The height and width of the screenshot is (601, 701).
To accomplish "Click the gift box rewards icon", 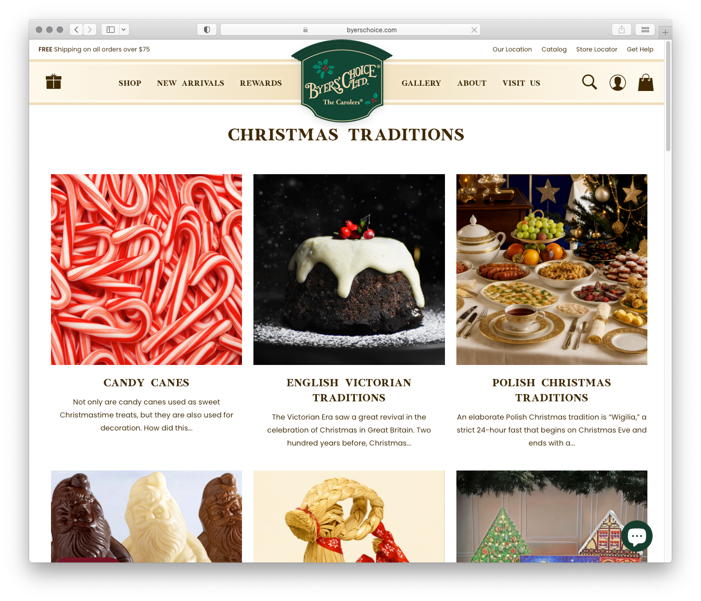I will click(x=54, y=82).
